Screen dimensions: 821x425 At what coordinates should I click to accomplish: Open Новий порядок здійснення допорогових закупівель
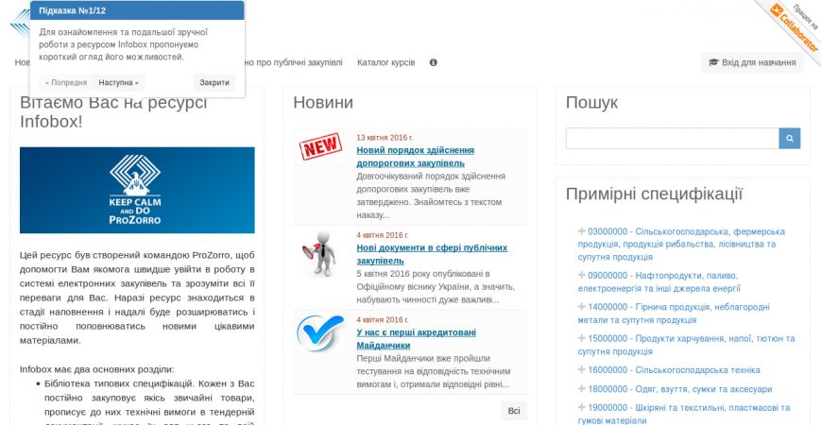(x=415, y=157)
